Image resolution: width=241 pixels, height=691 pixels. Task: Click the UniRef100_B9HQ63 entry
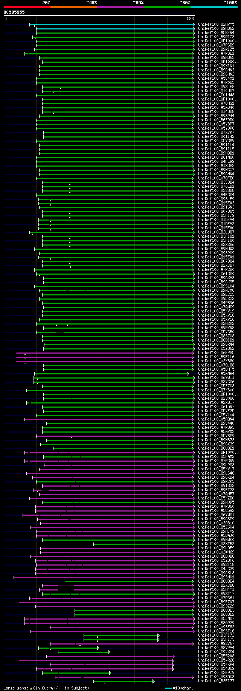[216, 58]
